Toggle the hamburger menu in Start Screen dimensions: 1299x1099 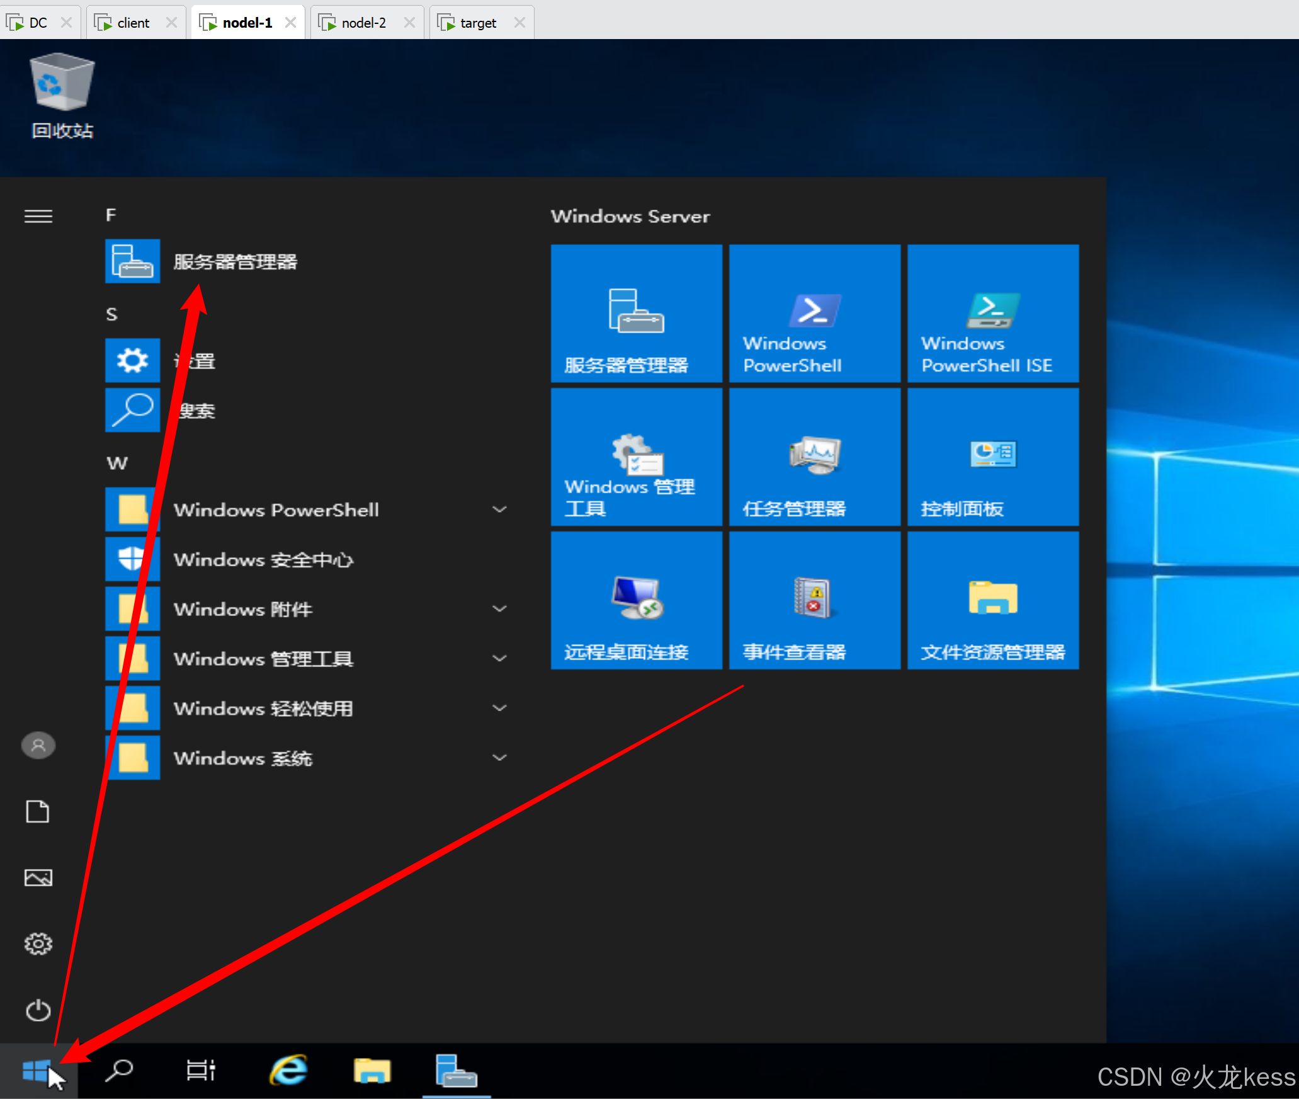point(38,216)
